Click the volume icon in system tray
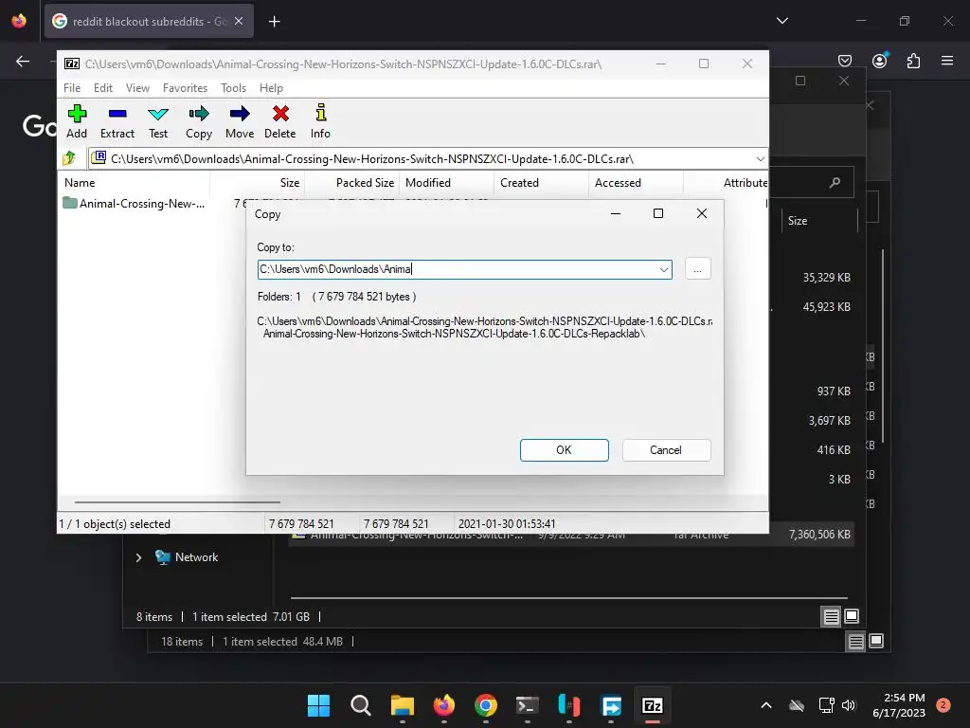Viewport: 970px width, 728px height. (x=848, y=705)
